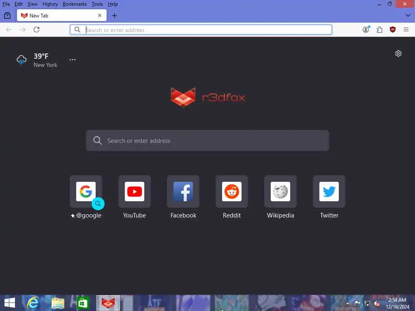Click the rain cloud weather icon
This screenshot has height=311, width=415.
tap(21, 60)
